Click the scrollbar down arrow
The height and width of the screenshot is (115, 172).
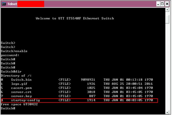click(x=167, y=112)
